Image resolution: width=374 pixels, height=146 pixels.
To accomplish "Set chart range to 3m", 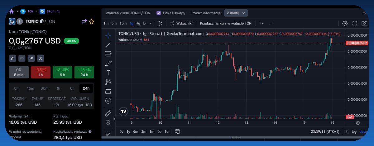I will pyautogui.click(x=144, y=131).
